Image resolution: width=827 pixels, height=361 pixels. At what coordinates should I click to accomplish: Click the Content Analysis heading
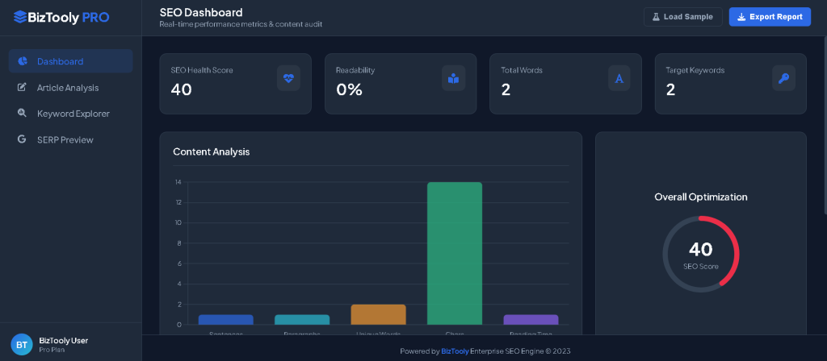[x=212, y=151]
